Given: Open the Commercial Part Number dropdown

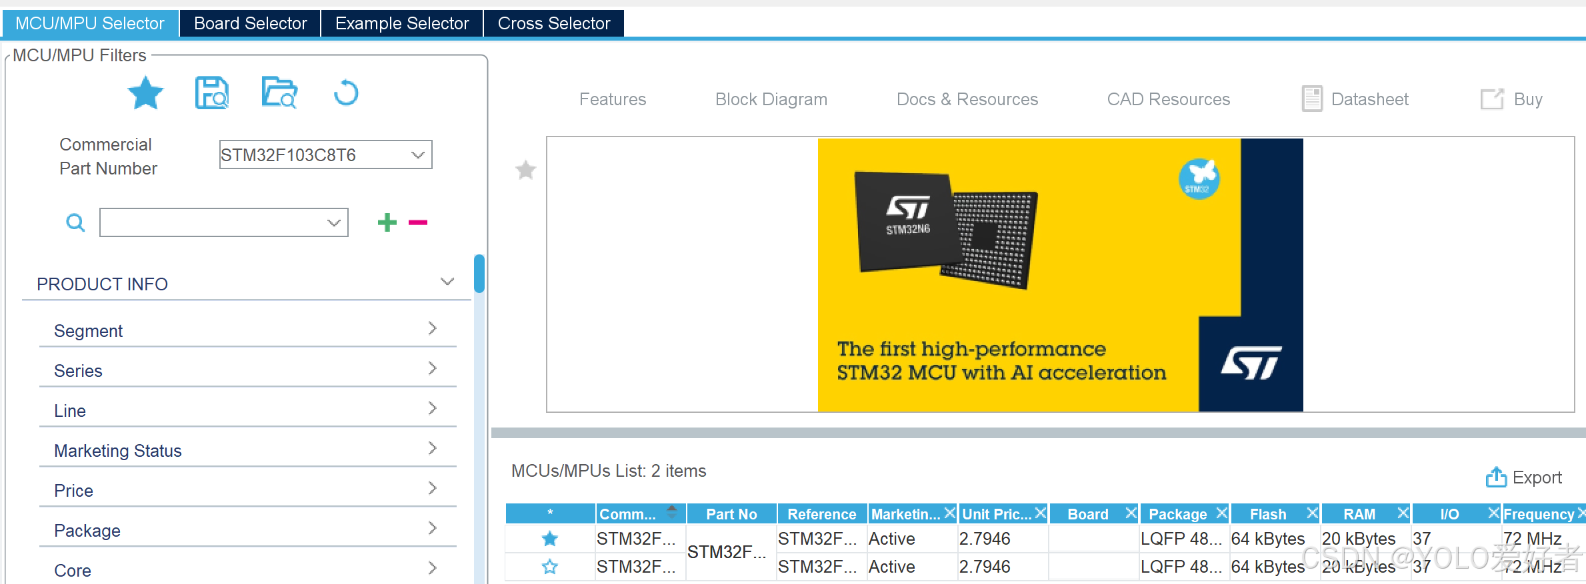Looking at the screenshot, I should coord(418,154).
